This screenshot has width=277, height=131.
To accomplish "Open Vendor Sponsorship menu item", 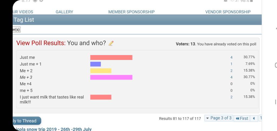I will click(x=228, y=12).
